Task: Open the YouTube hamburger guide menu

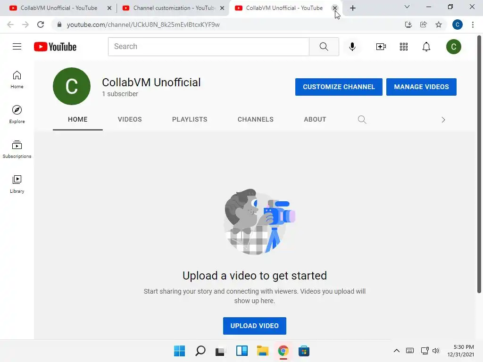Action: coord(17,47)
